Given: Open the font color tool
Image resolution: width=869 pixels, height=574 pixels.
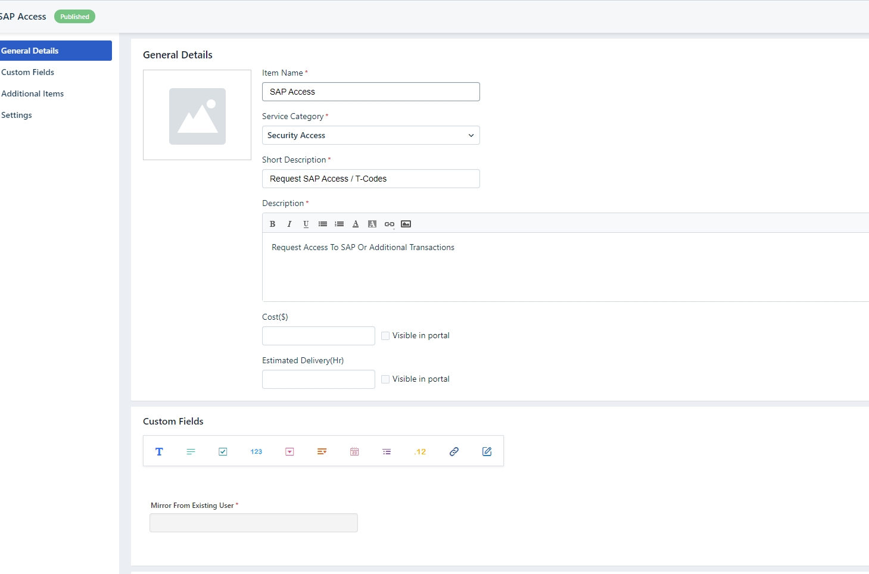Looking at the screenshot, I should coord(356,224).
